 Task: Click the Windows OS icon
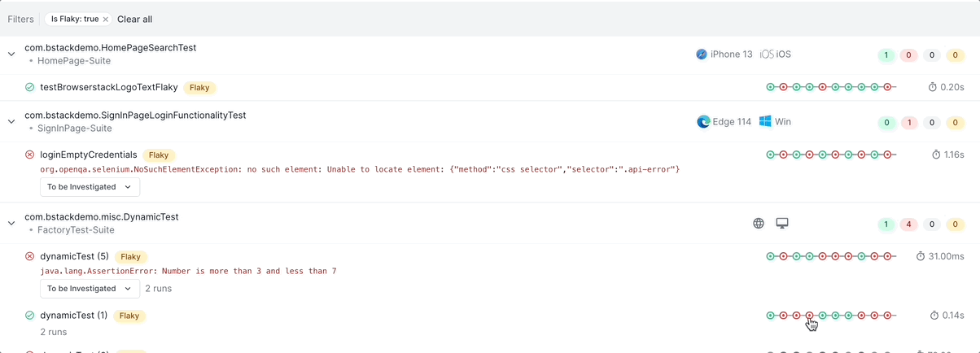tap(765, 121)
